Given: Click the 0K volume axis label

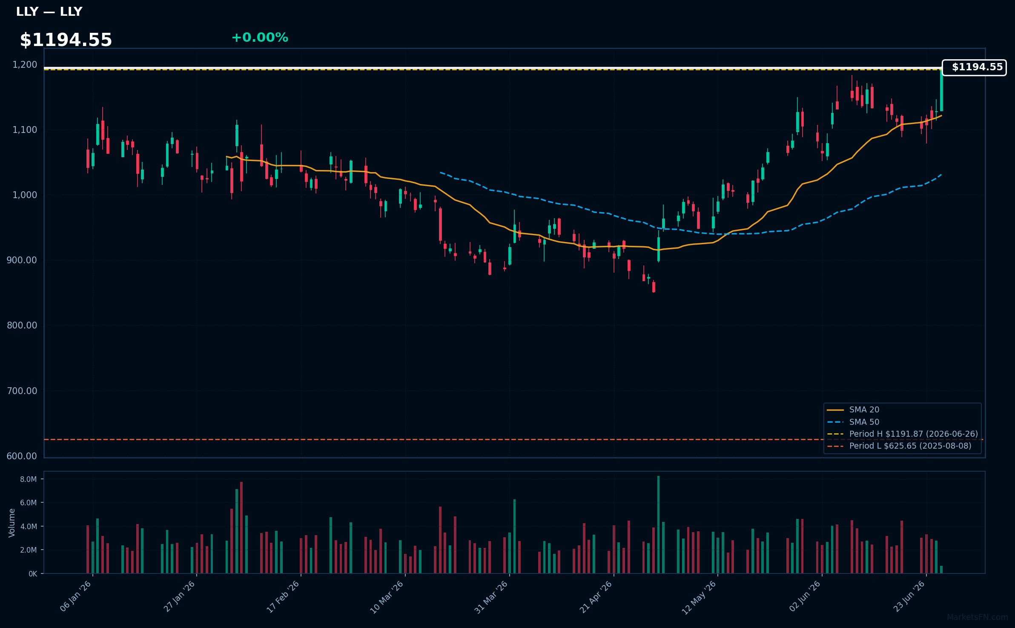Looking at the screenshot, I should tap(33, 574).
